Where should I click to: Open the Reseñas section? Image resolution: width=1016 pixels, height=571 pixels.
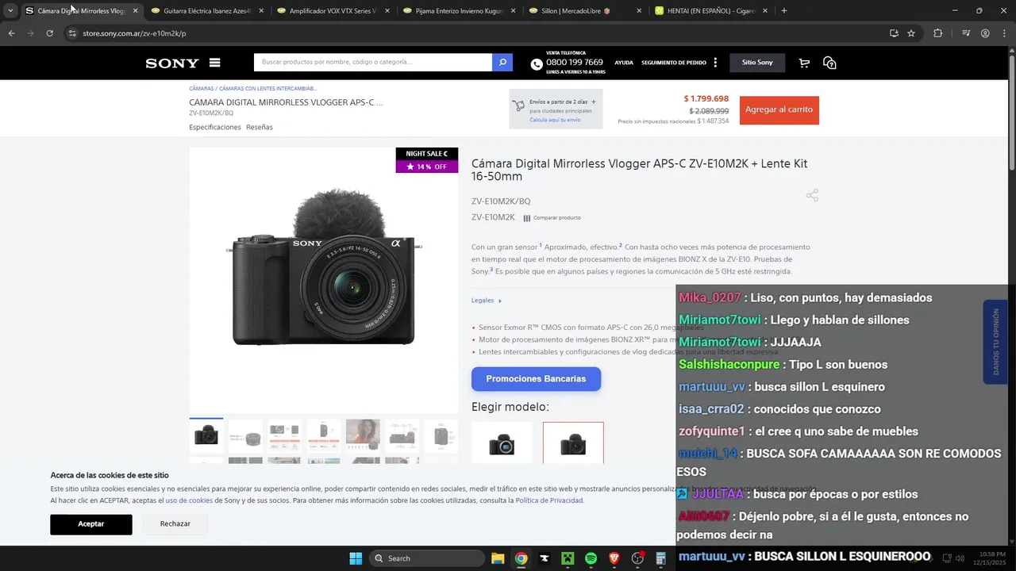pos(260,127)
